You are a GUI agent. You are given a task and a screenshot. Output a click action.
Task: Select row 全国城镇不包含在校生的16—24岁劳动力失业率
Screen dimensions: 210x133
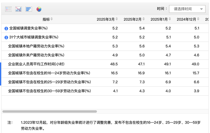[105, 73]
